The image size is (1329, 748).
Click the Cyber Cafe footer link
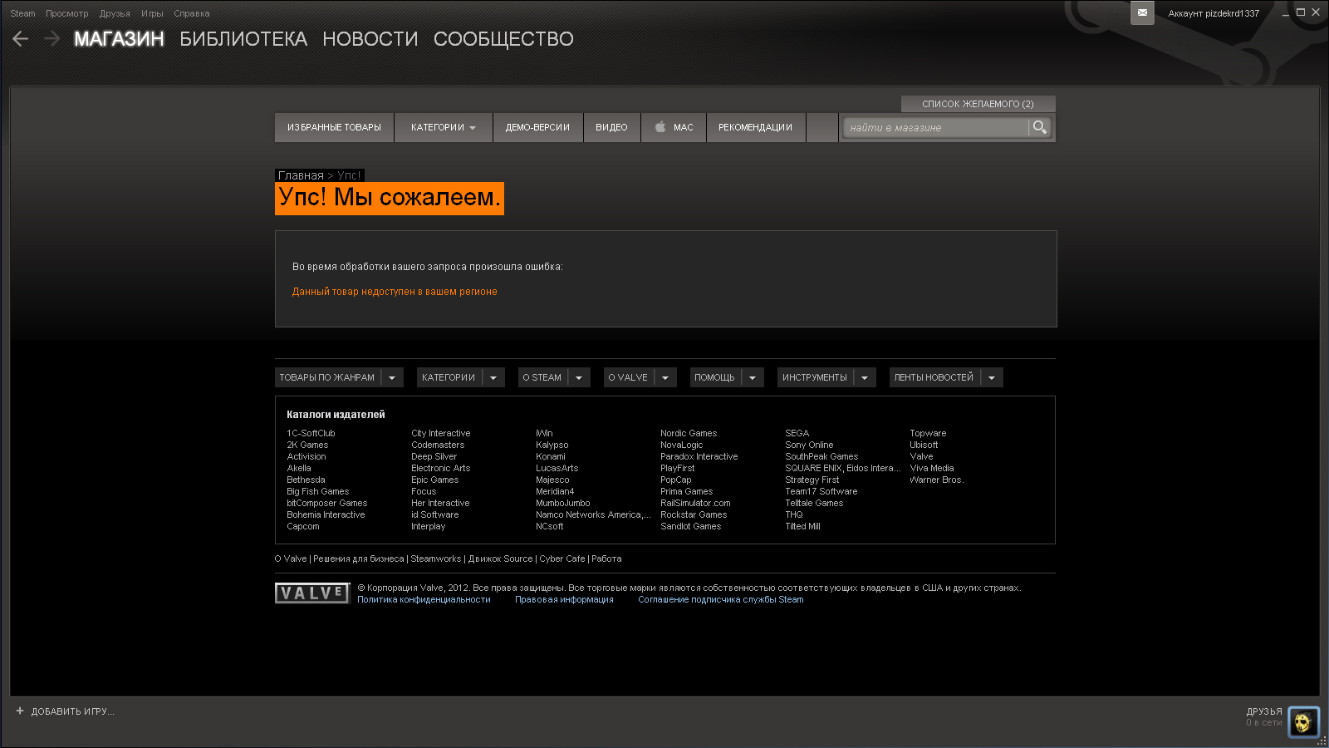coord(562,559)
